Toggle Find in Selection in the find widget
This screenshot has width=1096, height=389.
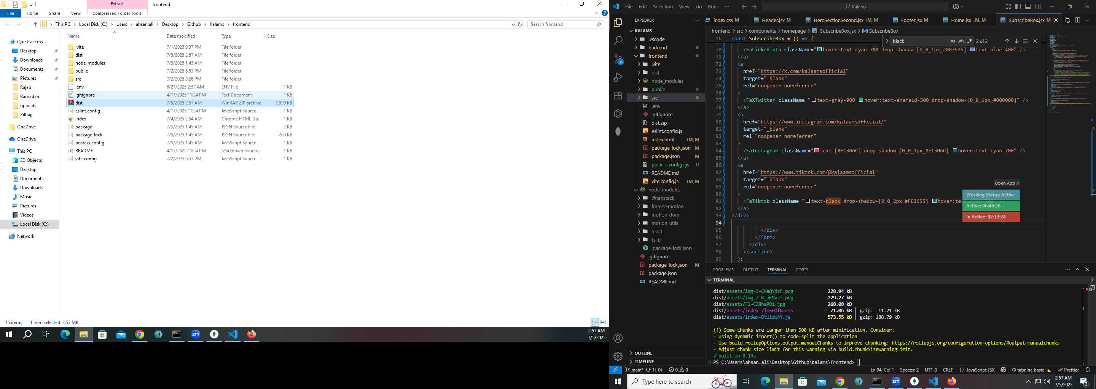coord(1025,41)
